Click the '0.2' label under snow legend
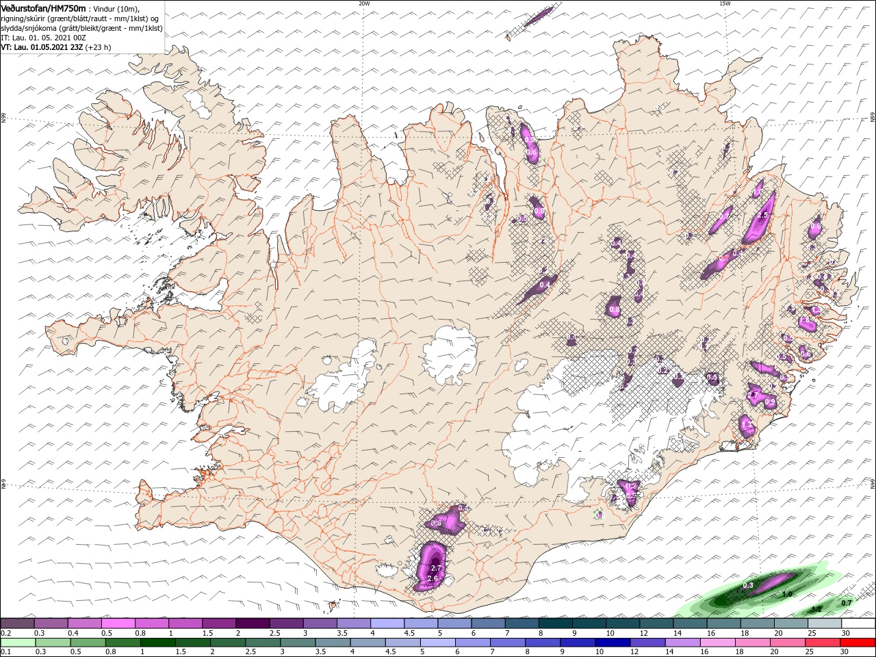The height and width of the screenshot is (657, 876). pyautogui.click(x=6, y=633)
